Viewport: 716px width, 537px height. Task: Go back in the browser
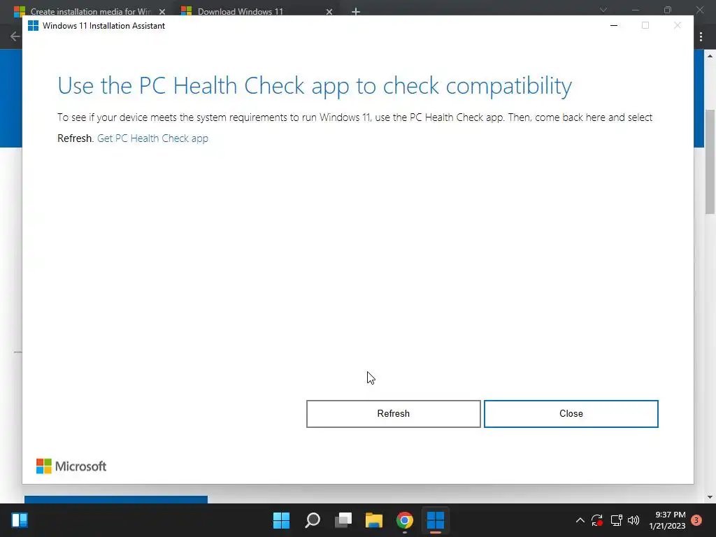click(15, 36)
